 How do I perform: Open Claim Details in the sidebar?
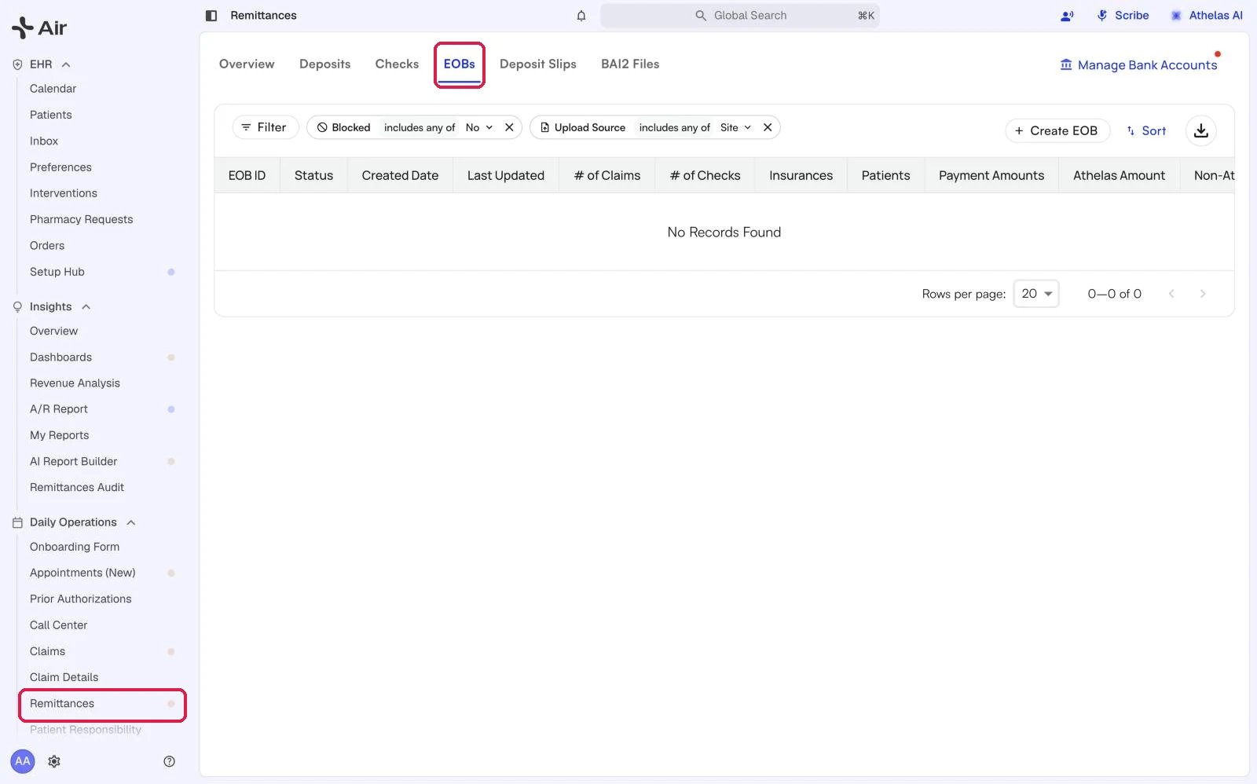64,677
